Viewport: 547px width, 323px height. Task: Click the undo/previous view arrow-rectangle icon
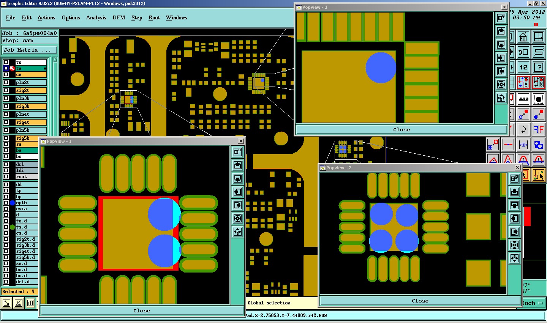523,52
